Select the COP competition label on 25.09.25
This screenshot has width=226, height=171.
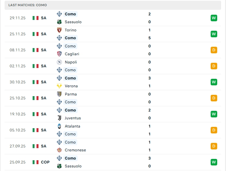pyautogui.click(x=45, y=162)
